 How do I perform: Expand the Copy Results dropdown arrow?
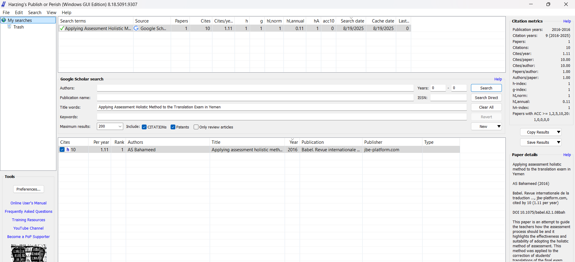click(x=559, y=132)
